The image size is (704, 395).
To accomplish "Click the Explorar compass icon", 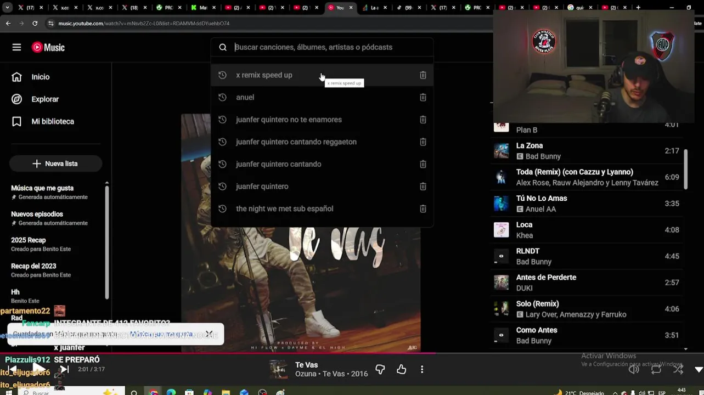I will 17,99.
